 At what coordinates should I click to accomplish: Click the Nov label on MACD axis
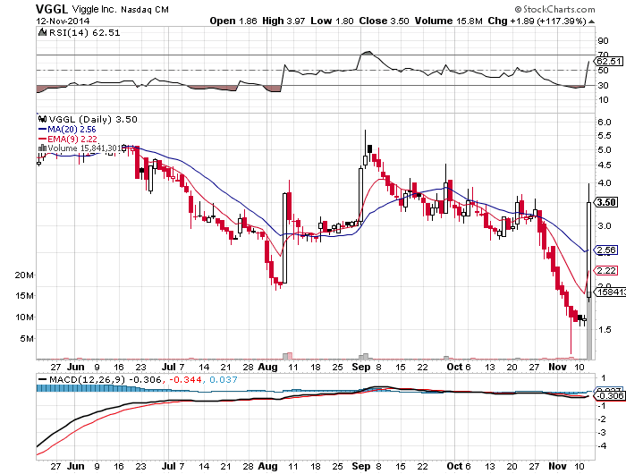pyautogui.click(x=557, y=467)
